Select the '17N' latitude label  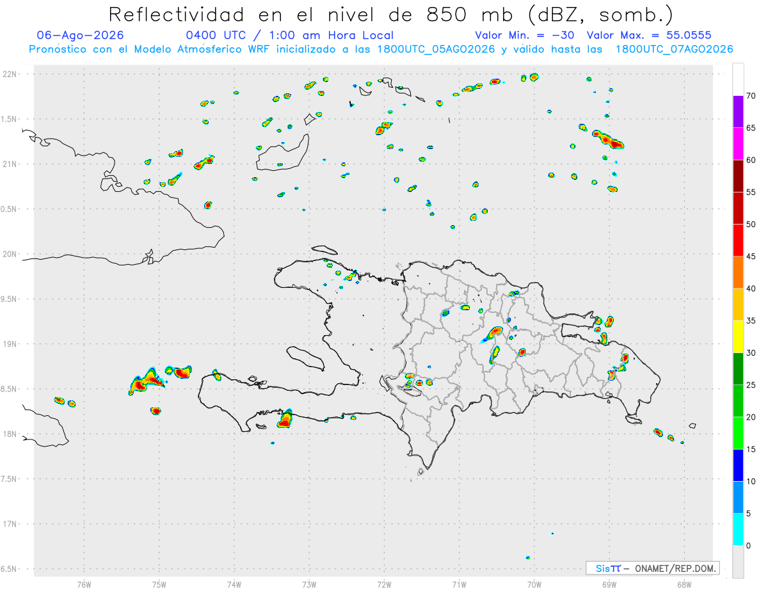(x=11, y=524)
